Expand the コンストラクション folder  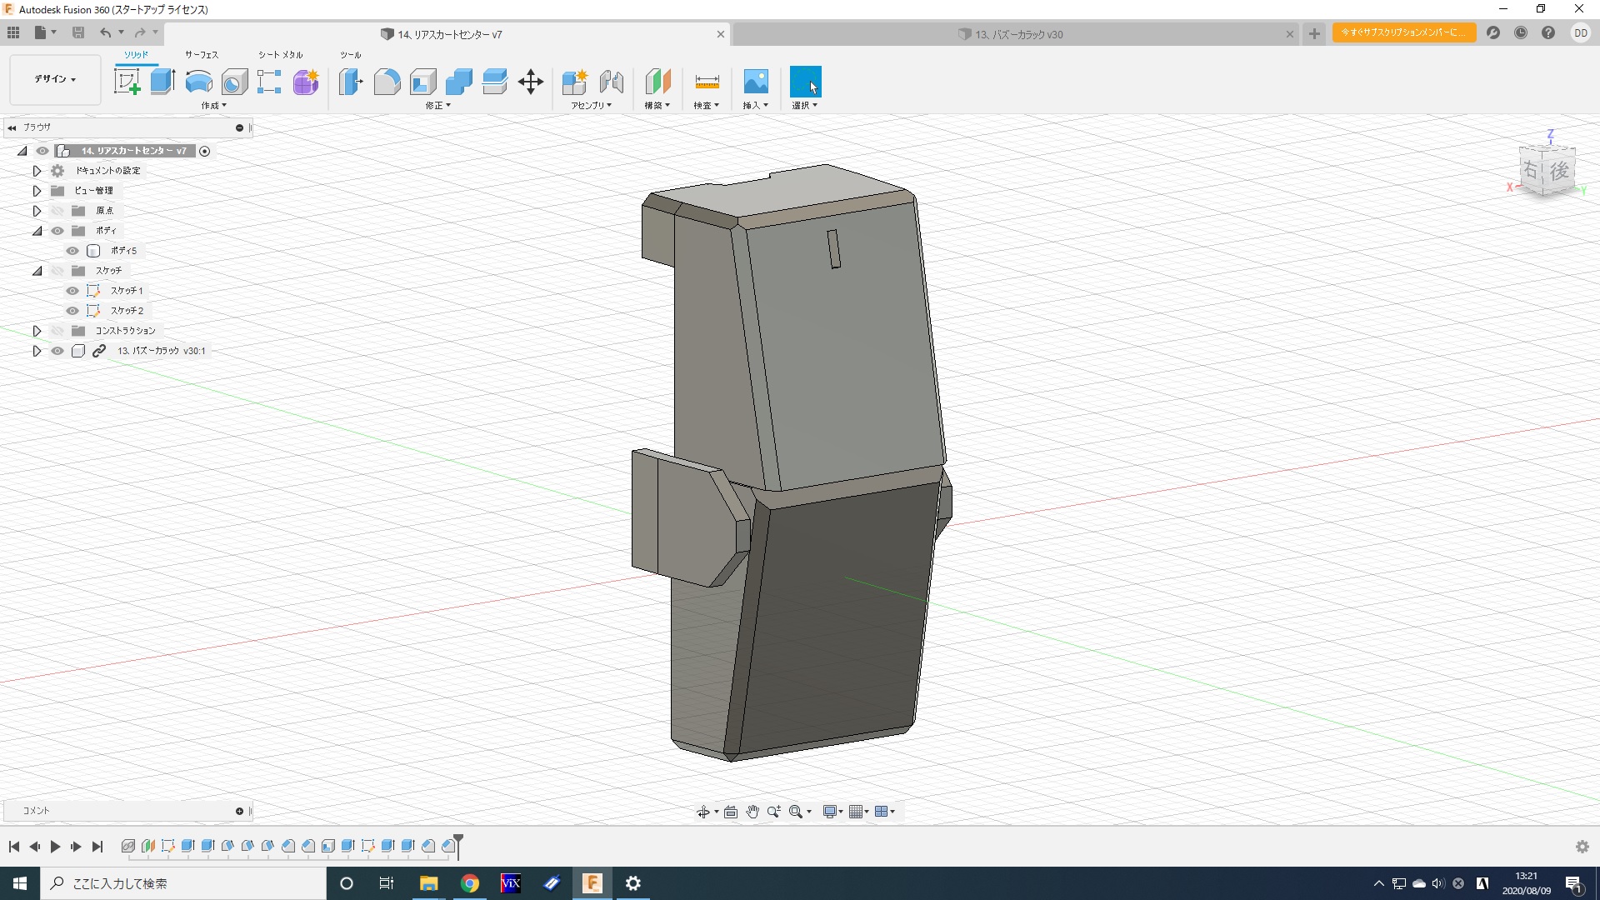[37, 331]
